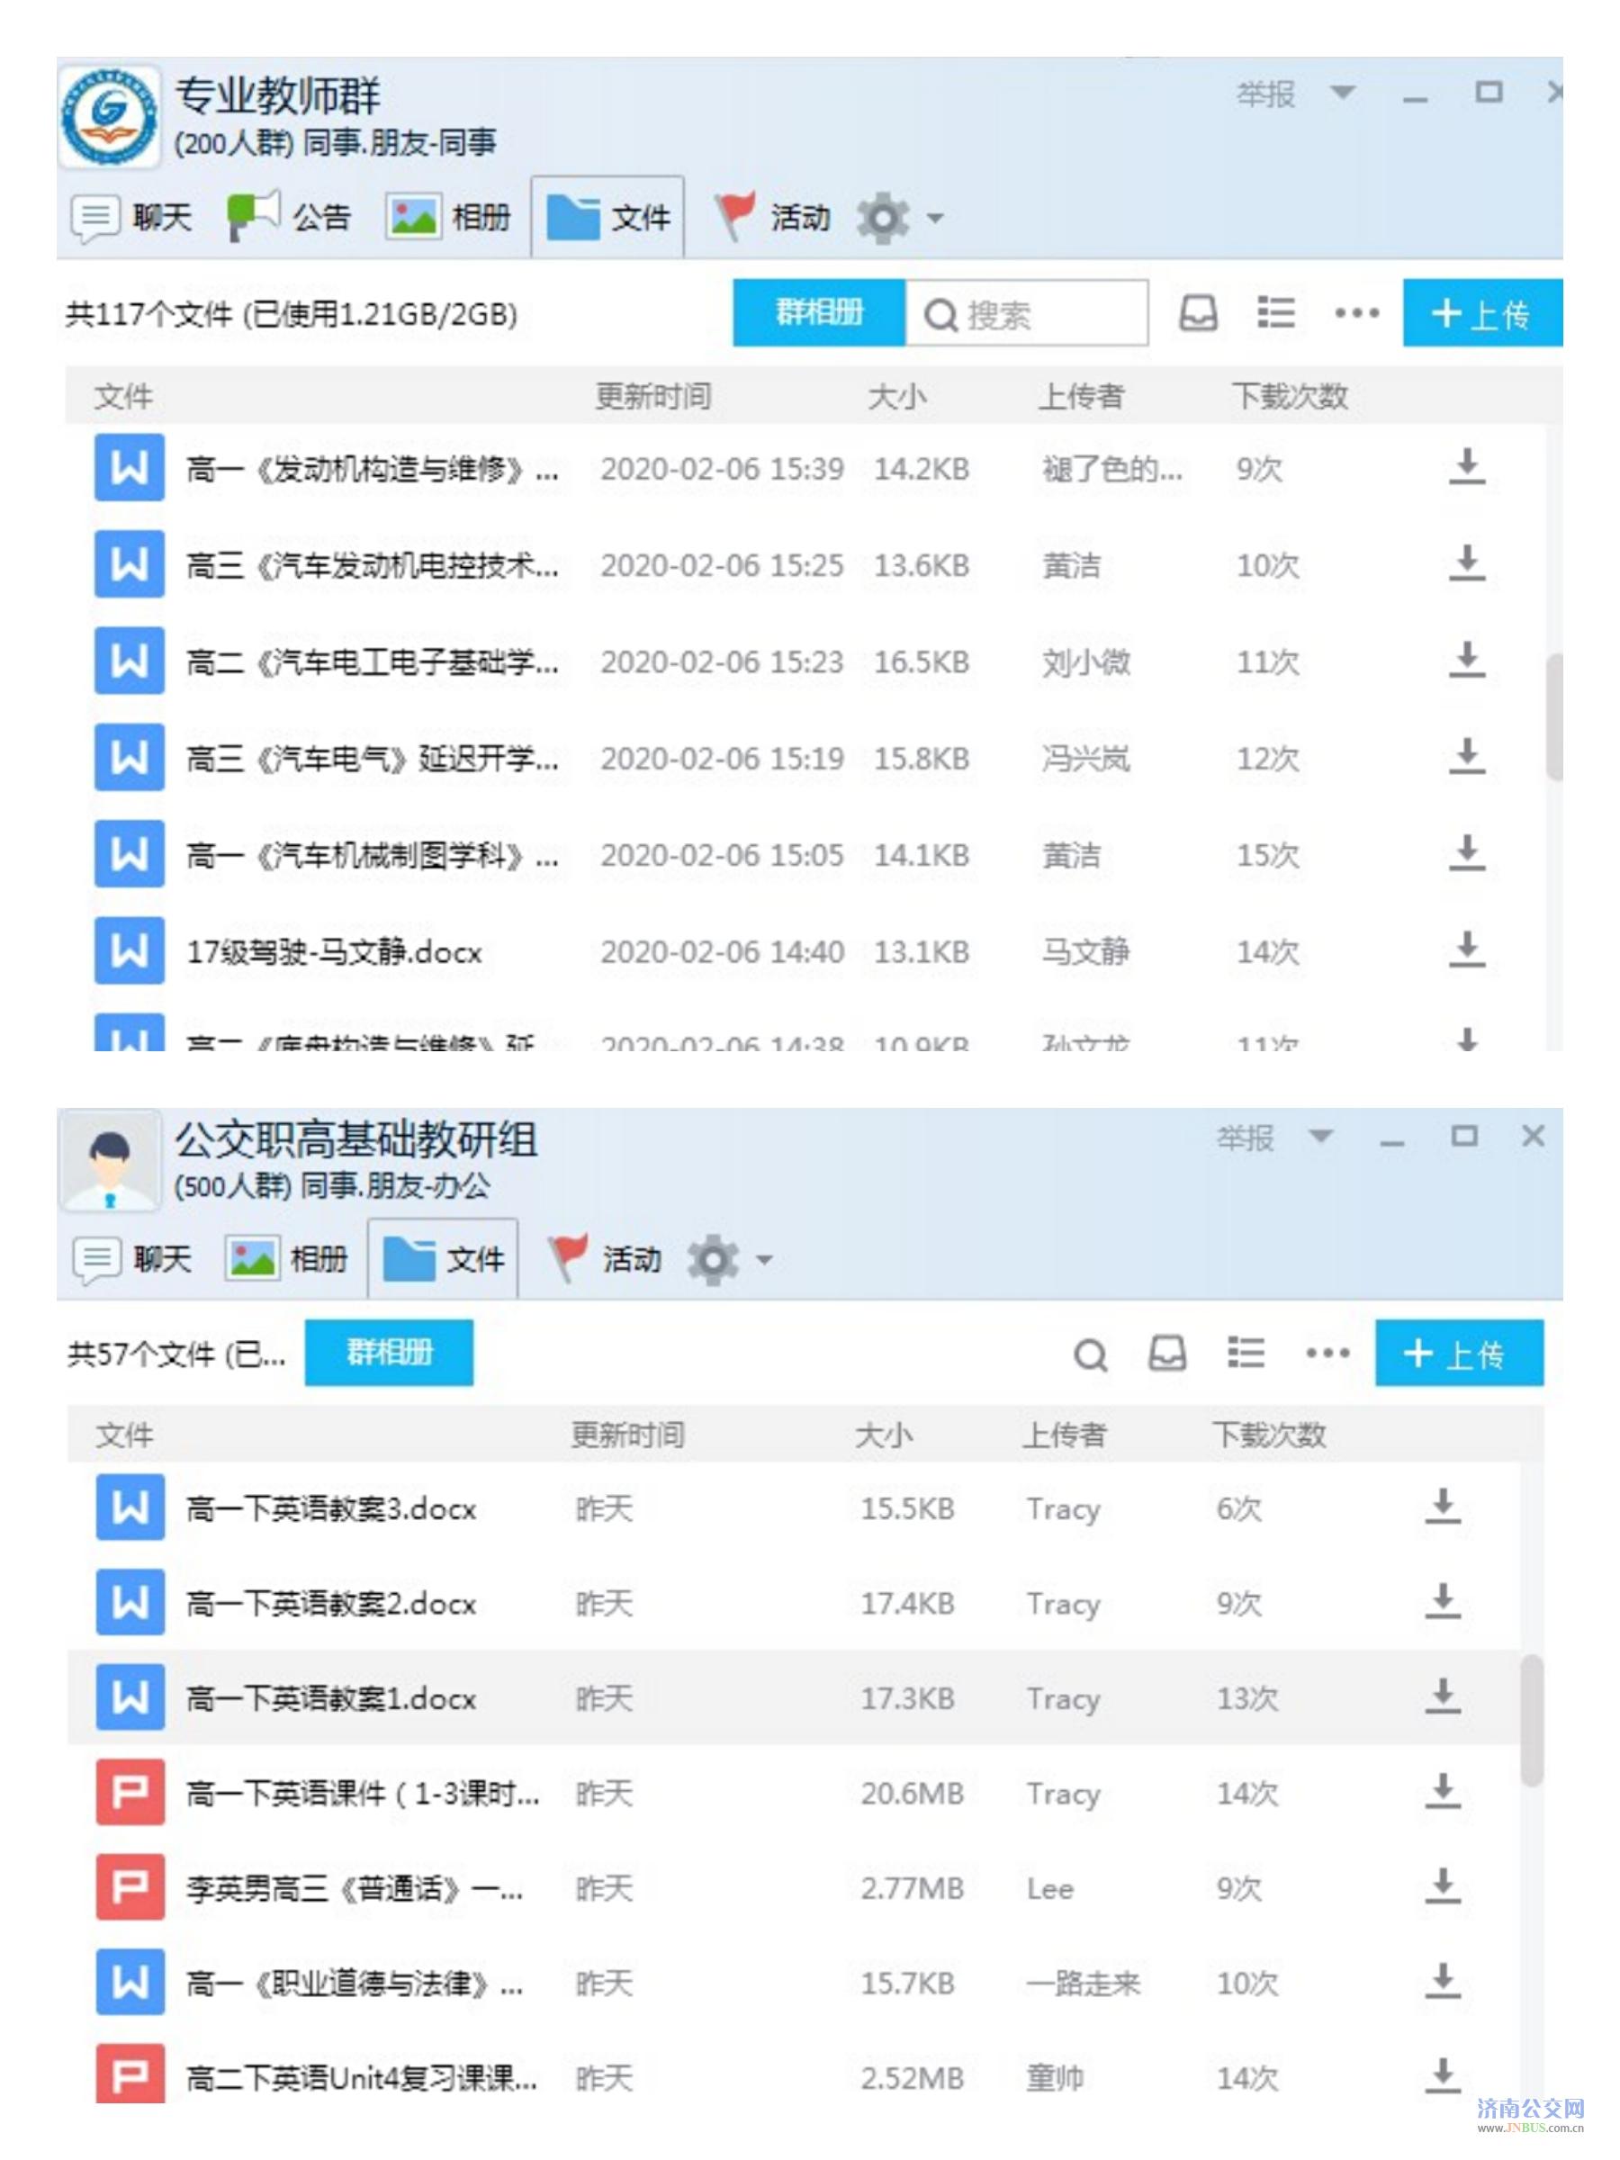Download the 17级驾驶-马文静.docx file
1620x2160 pixels.
point(1464,949)
